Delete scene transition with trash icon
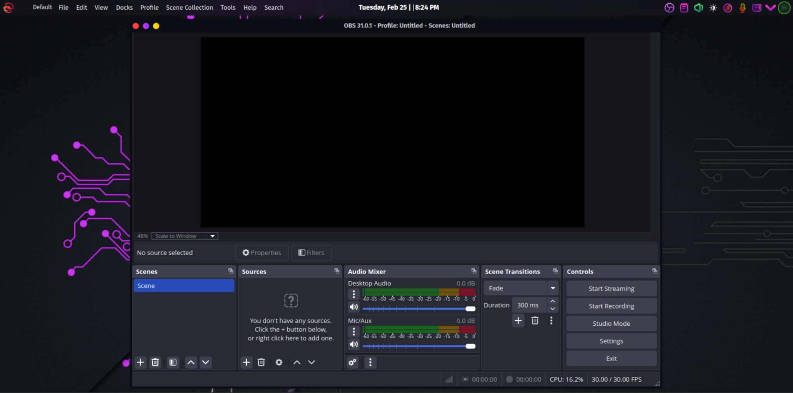793x393 pixels. pyautogui.click(x=535, y=320)
